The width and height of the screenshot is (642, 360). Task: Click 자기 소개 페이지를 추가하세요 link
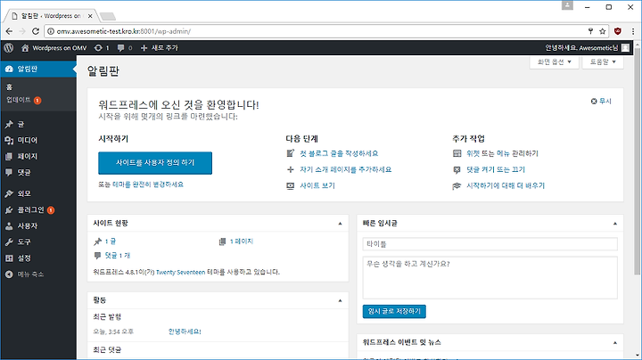[x=346, y=169]
